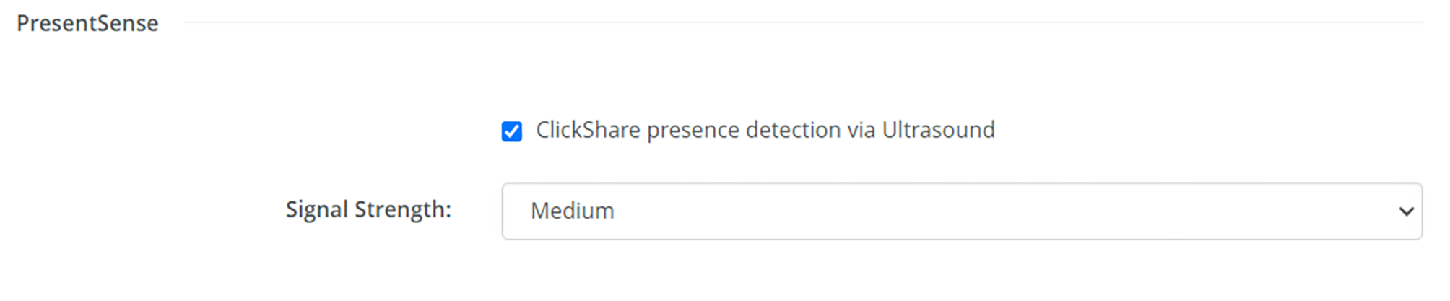Expand the Signal Strength options list

pyautogui.click(x=961, y=211)
